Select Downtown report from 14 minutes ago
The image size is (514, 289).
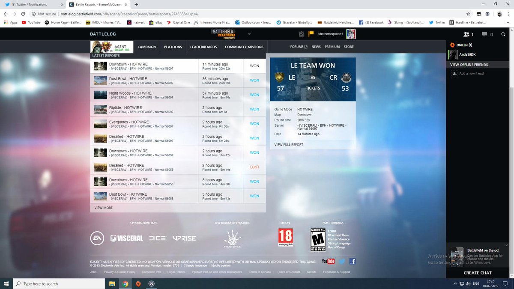[178, 66]
